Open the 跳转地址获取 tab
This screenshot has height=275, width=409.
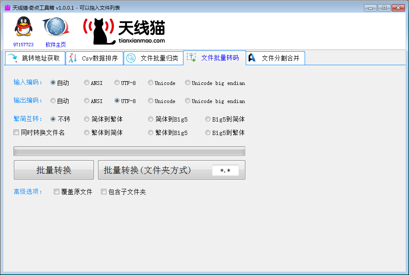[35, 58]
